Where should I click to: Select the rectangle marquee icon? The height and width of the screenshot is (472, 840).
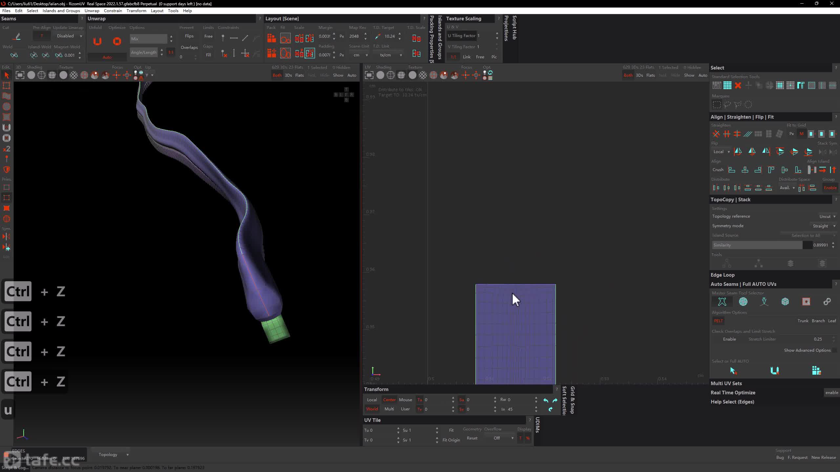pos(717,105)
